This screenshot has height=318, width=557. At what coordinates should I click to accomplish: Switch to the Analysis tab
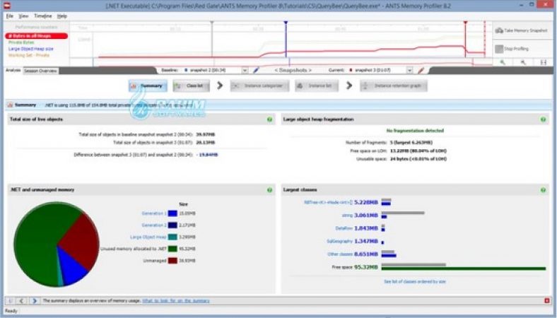(13, 71)
